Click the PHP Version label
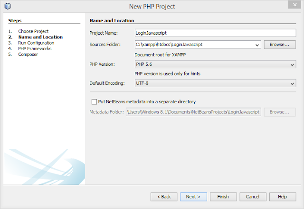 point(102,64)
